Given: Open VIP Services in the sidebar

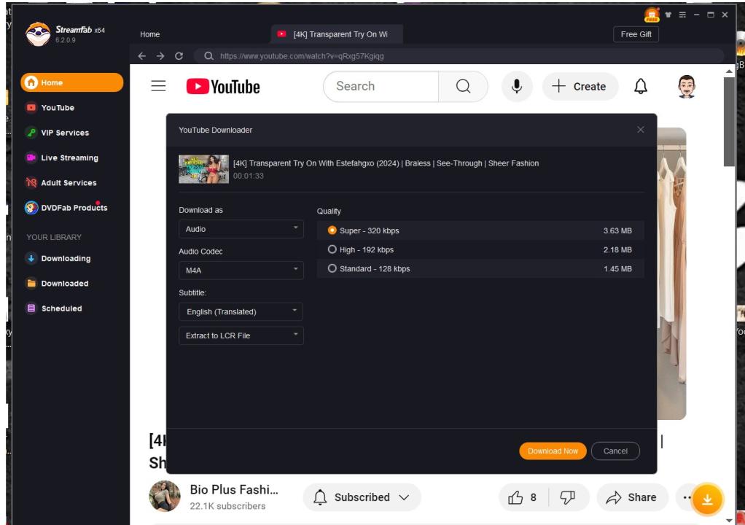Looking at the screenshot, I should point(65,133).
